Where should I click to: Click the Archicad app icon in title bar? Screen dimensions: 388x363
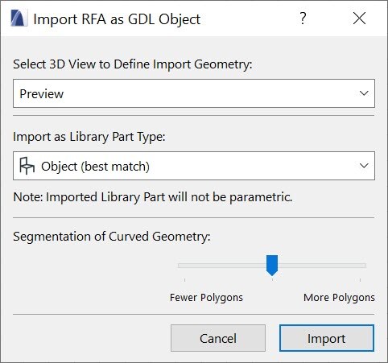tap(19, 19)
